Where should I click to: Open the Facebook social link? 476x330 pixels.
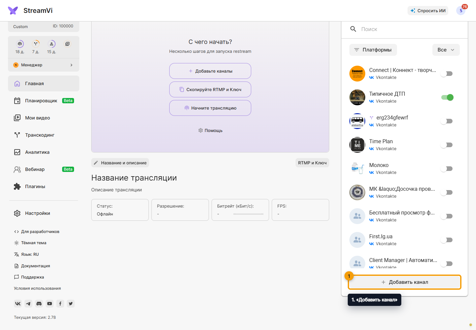[x=60, y=304]
